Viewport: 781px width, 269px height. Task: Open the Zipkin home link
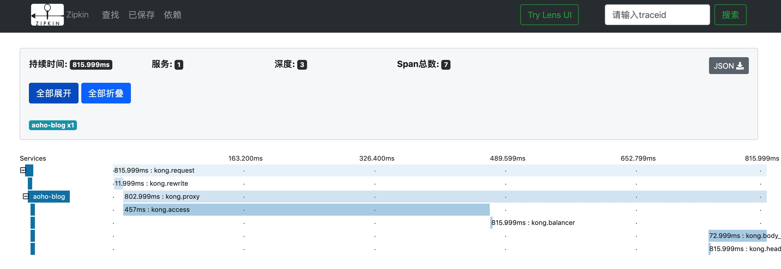[x=77, y=14]
